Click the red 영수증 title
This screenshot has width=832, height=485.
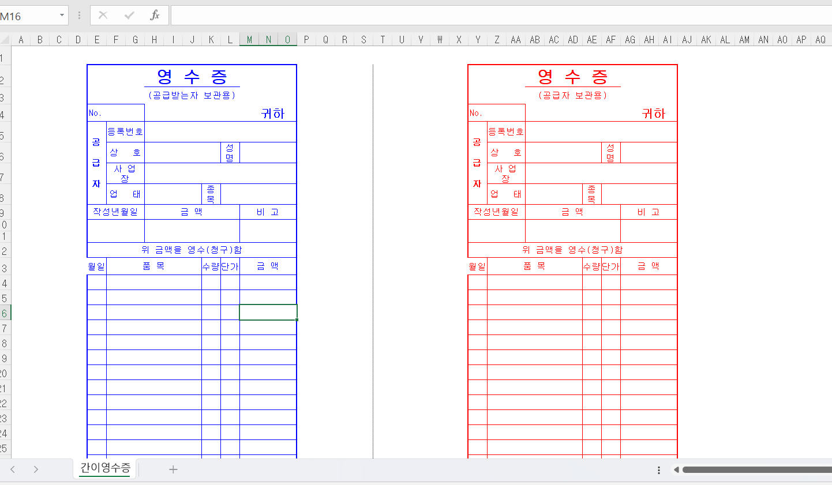[x=573, y=76]
